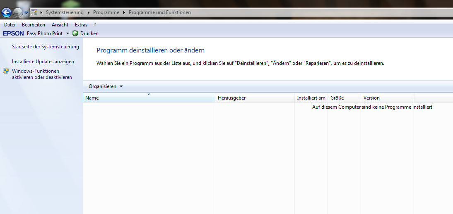The height and width of the screenshot is (214, 453).
Task: Go to Startseite der Systemsteuerung
Action: [x=46, y=47]
